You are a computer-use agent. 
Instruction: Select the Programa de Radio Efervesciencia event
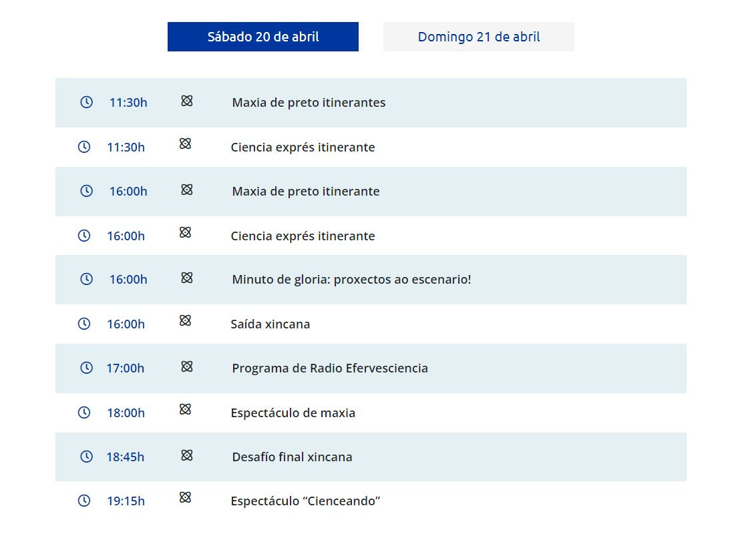click(x=330, y=368)
